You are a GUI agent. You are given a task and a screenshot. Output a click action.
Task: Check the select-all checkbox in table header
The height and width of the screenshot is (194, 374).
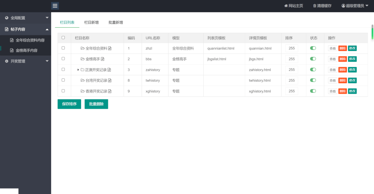pos(63,38)
